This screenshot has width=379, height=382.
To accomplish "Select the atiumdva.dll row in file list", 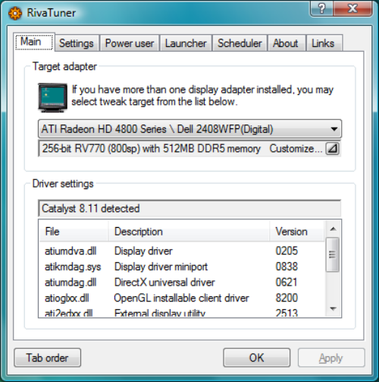I will click(182, 251).
